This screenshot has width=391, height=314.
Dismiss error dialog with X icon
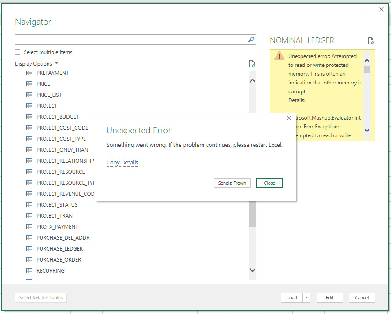coord(289,118)
